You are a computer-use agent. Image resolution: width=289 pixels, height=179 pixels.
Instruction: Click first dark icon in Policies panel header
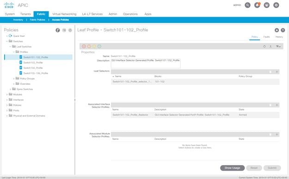[x=58, y=30]
